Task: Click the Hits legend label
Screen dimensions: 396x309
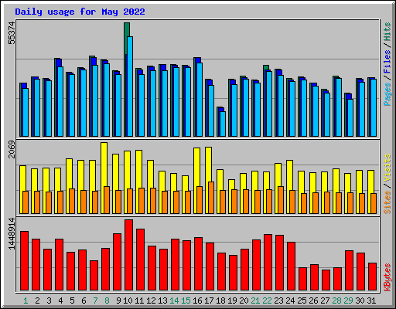Action: (x=387, y=32)
